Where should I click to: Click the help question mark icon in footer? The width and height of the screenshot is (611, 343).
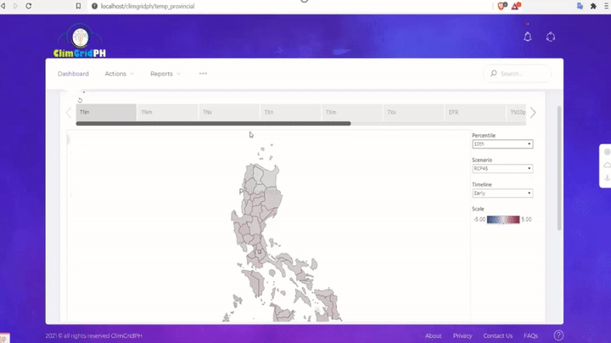pos(558,335)
